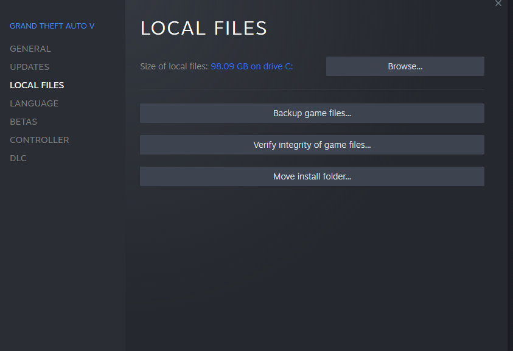Verify integrity of game files
Screen dimensions: 513x351
tap(312, 145)
